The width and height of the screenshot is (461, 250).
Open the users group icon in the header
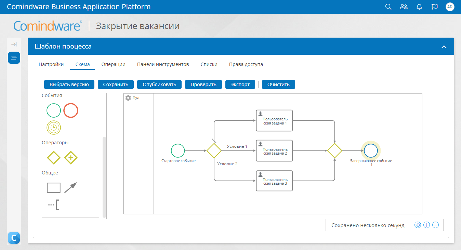click(404, 7)
